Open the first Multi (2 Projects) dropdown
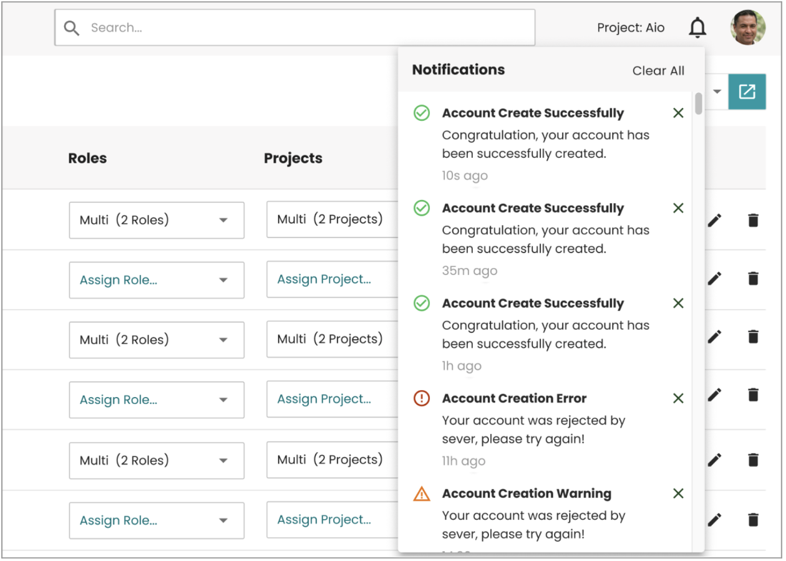This screenshot has height=561, width=786. [332, 219]
